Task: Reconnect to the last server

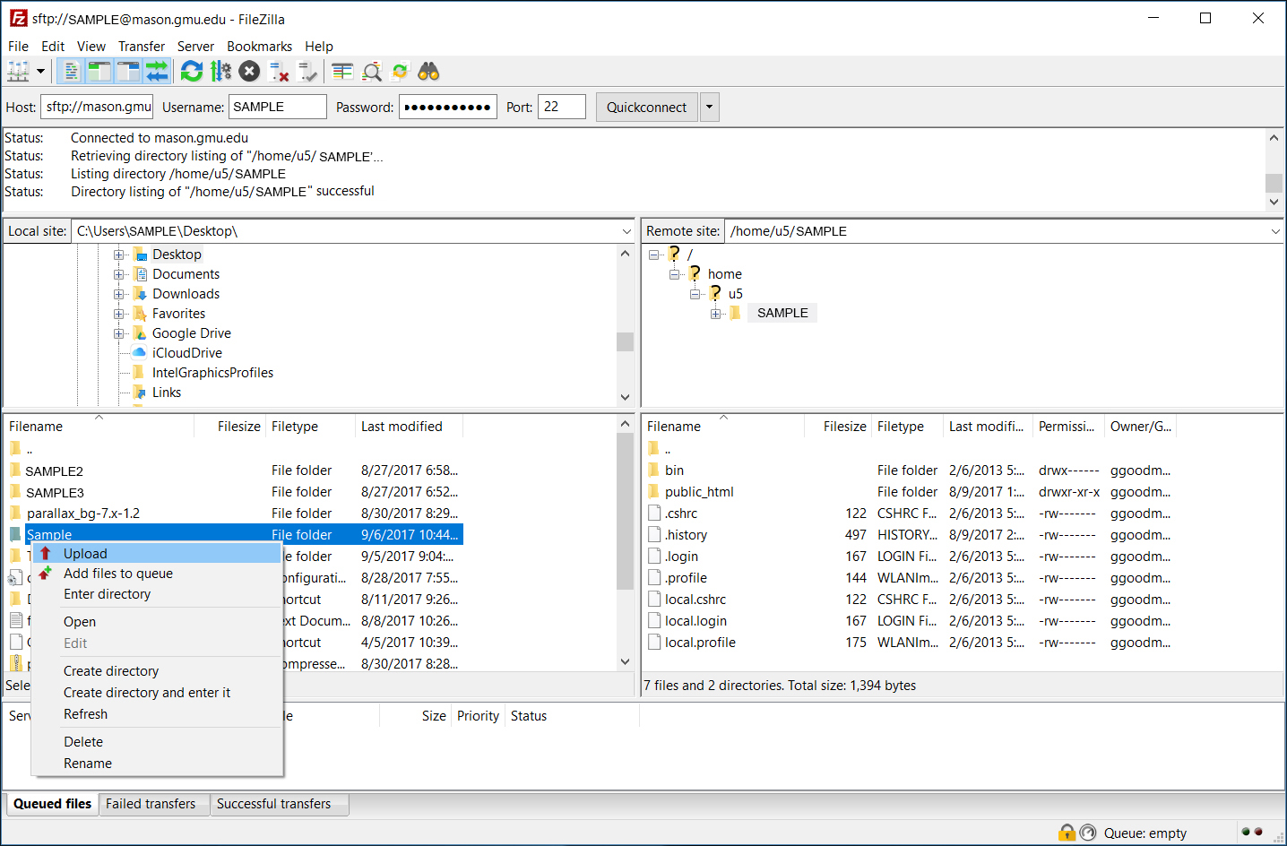Action: pyautogui.click(x=307, y=72)
